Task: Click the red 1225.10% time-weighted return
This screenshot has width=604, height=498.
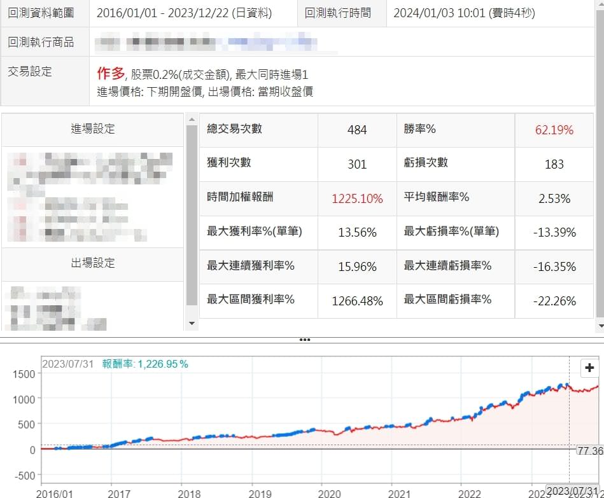Action: pos(357,198)
